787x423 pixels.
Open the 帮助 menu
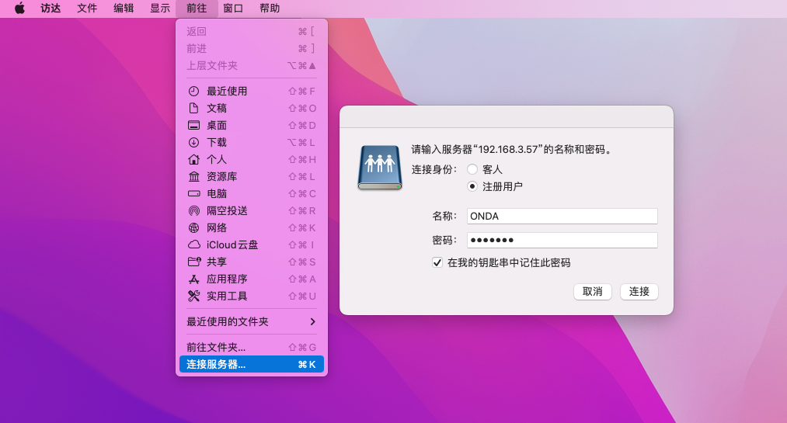coord(270,8)
